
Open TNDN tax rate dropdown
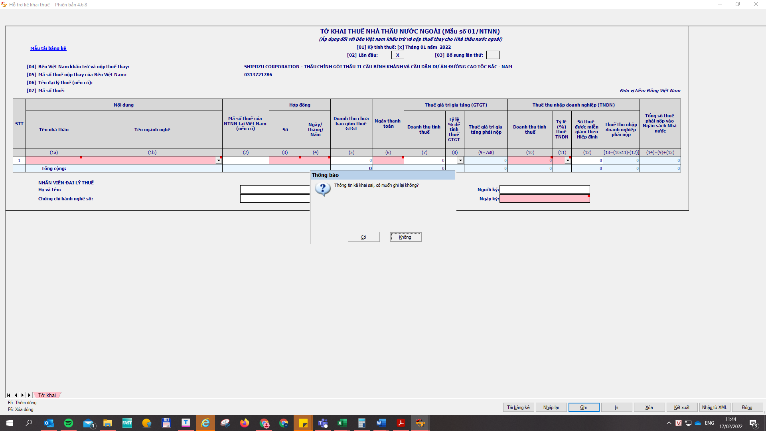568,160
